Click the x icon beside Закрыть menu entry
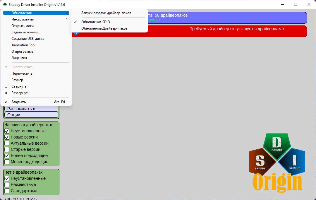 click(x=5, y=102)
